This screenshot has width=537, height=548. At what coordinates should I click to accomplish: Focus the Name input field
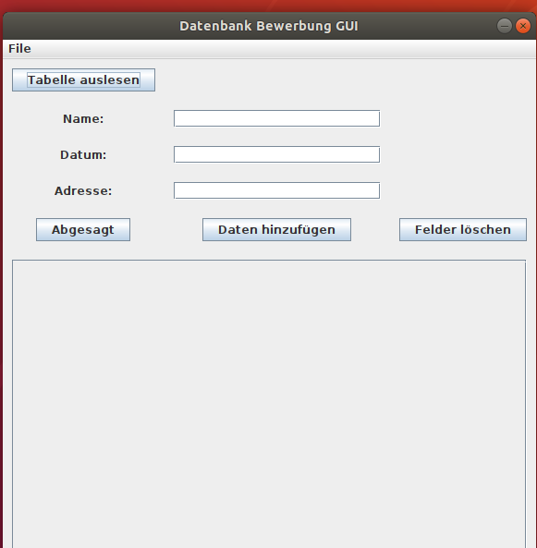[276, 118]
